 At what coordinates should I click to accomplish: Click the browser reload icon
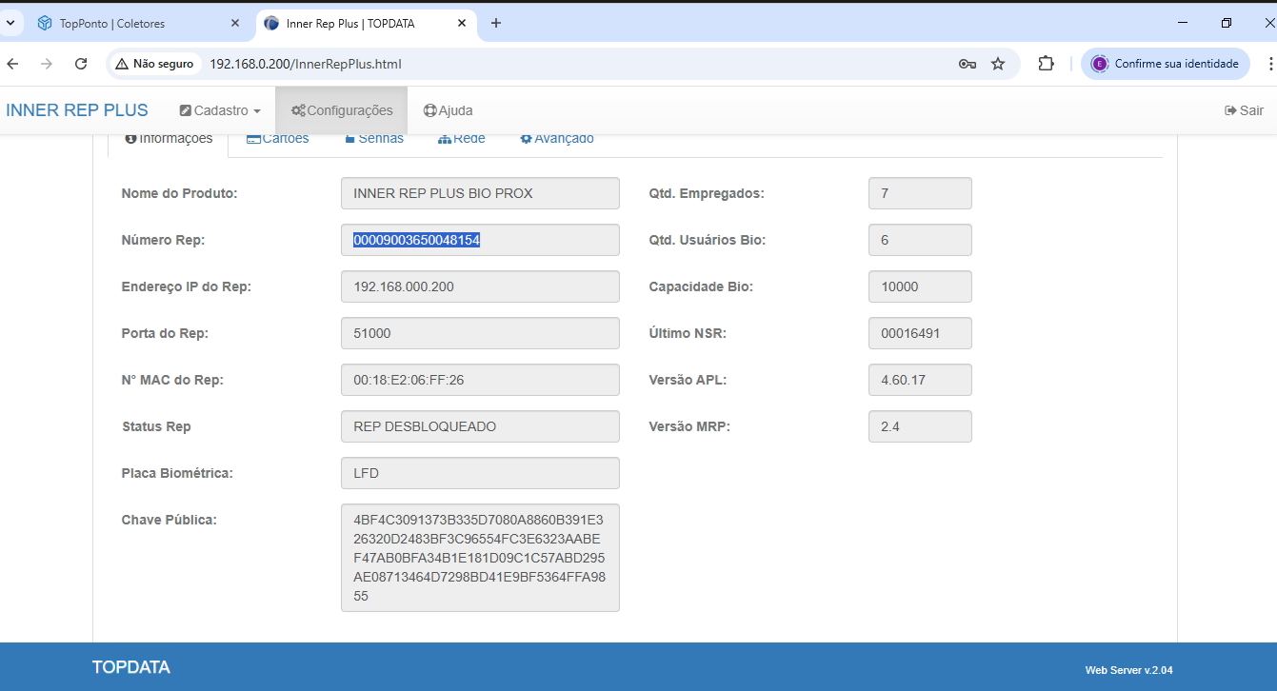[81, 64]
